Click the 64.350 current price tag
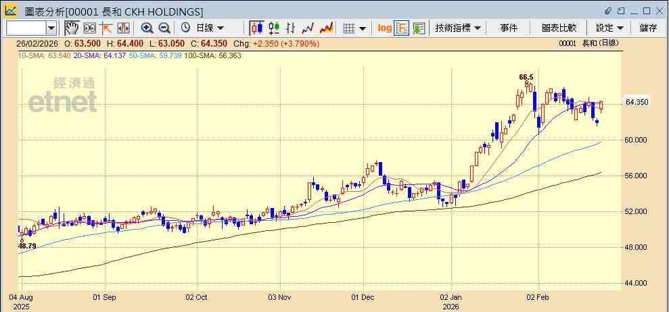The height and width of the screenshot is (312, 669). pyautogui.click(x=637, y=102)
